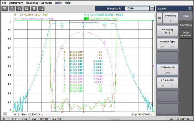Select cyan marker 3 at top passband
Viewport: 194px width, 121px height.
click(104, 24)
